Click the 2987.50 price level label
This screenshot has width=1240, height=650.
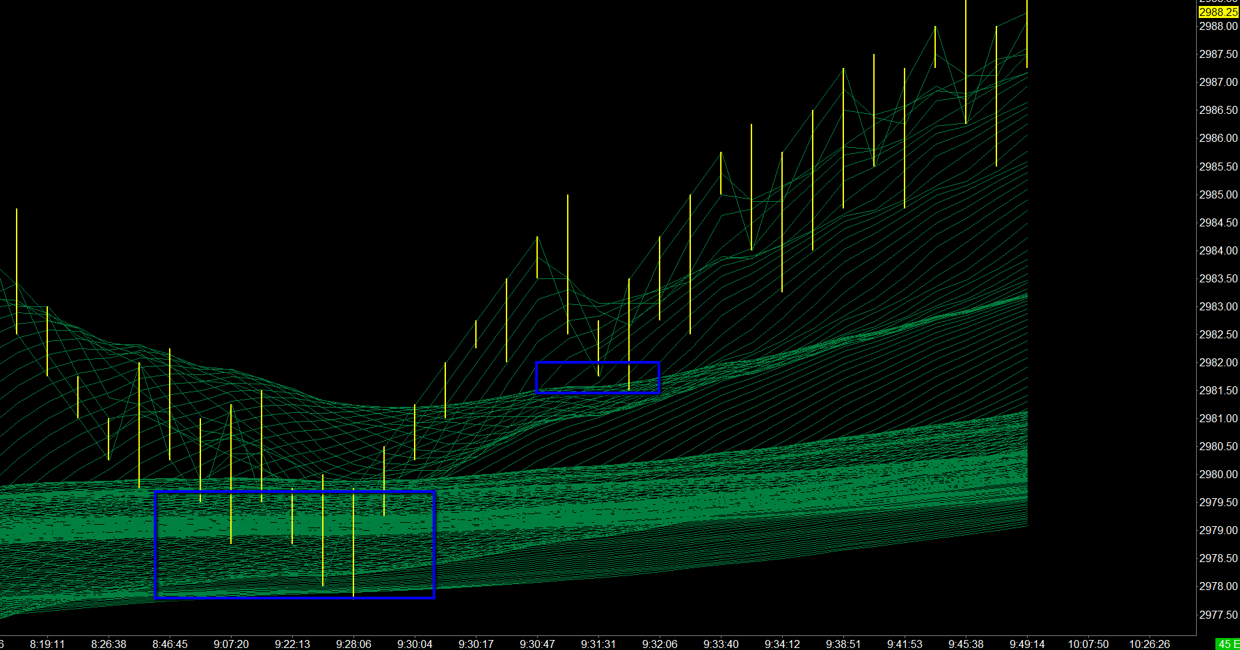coord(1218,54)
